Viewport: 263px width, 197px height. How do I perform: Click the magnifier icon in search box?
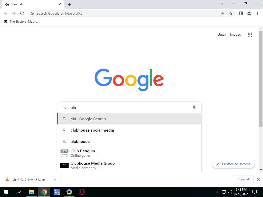(x=64, y=107)
